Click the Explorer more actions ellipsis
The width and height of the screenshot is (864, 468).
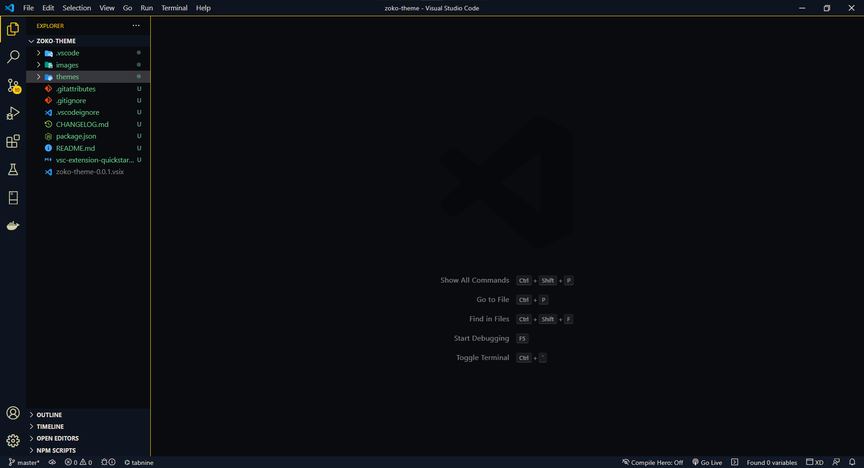click(x=136, y=26)
